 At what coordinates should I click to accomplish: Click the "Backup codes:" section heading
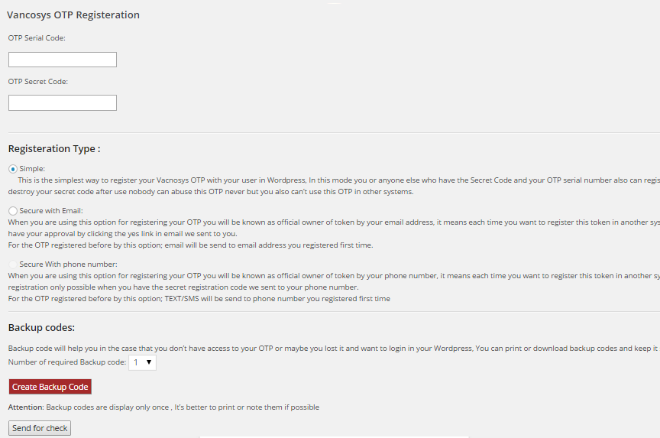click(41, 328)
